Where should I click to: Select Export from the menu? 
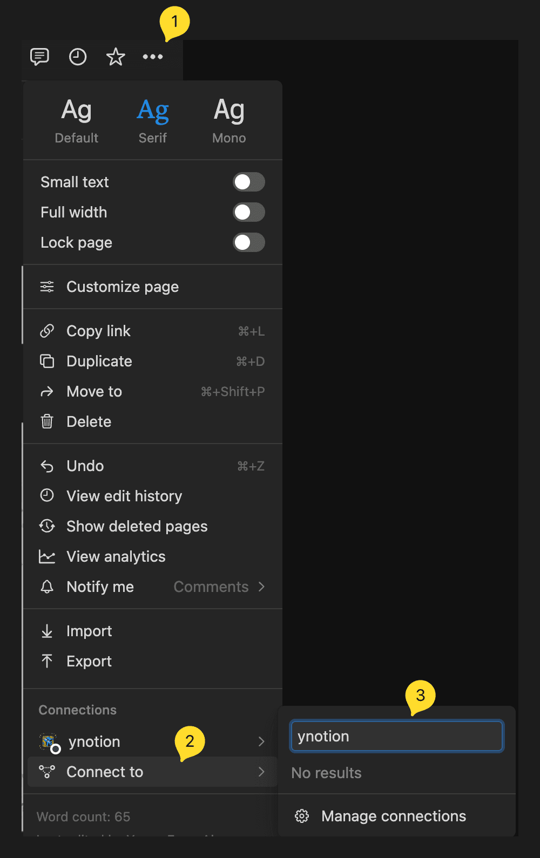point(89,662)
